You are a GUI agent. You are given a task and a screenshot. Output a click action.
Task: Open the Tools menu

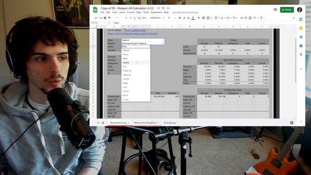146,12
